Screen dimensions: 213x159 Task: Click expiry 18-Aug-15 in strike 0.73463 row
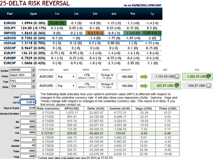pyautogui.click(x=107, y=77)
